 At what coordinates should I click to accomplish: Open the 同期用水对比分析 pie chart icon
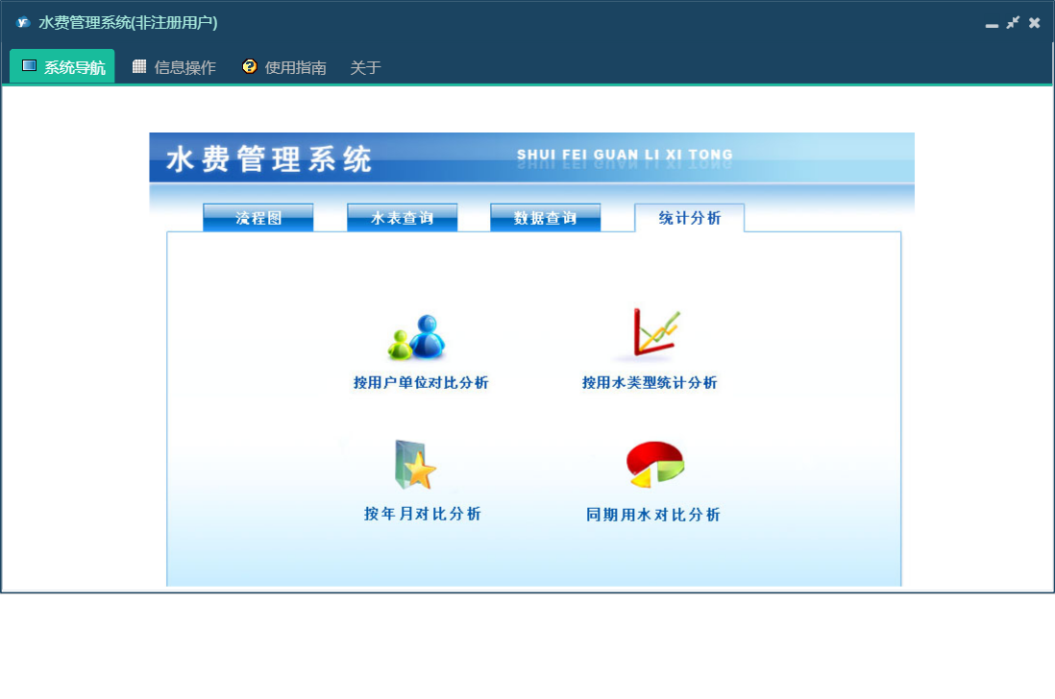click(x=654, y=464)
